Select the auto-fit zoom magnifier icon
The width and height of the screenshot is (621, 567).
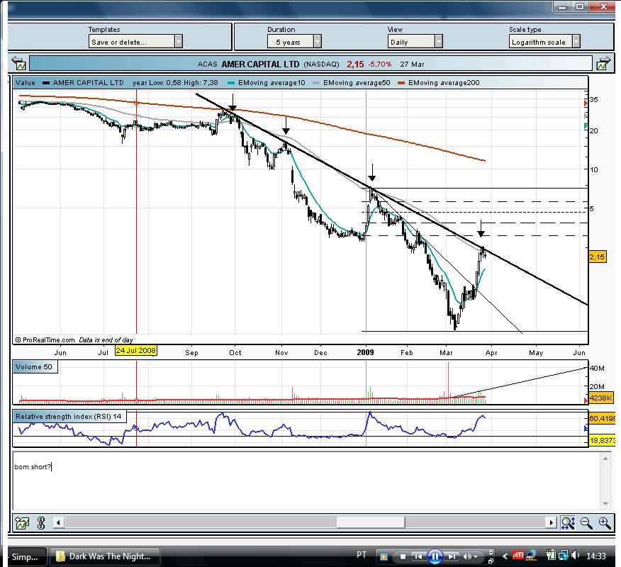pos(568,523)
